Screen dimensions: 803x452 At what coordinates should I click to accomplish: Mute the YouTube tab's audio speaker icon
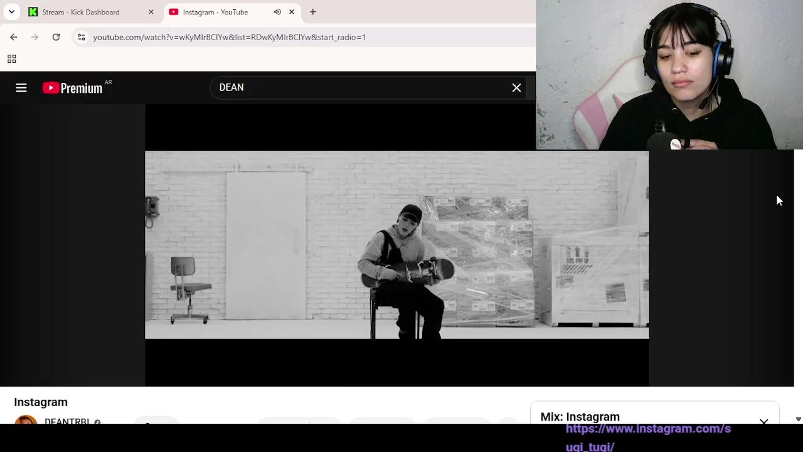point(277,12)
